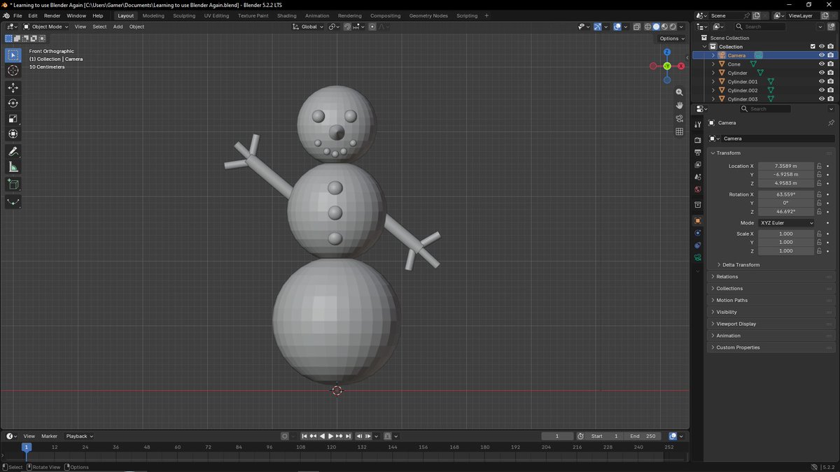Open Global transform orientation dropdown
The height and width of the screenshot is (472, 840).
pyautogui.click(x=308, y=27)
